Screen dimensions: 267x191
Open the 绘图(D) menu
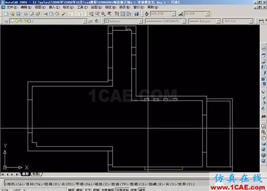(97, 7)
